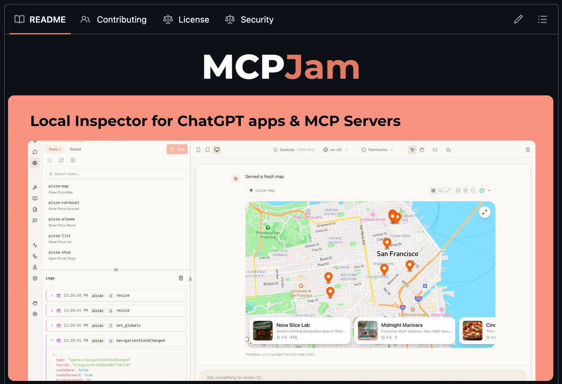Select the hand pan tool
Viewport: 562px width, 384px height.
coord(422,150)
